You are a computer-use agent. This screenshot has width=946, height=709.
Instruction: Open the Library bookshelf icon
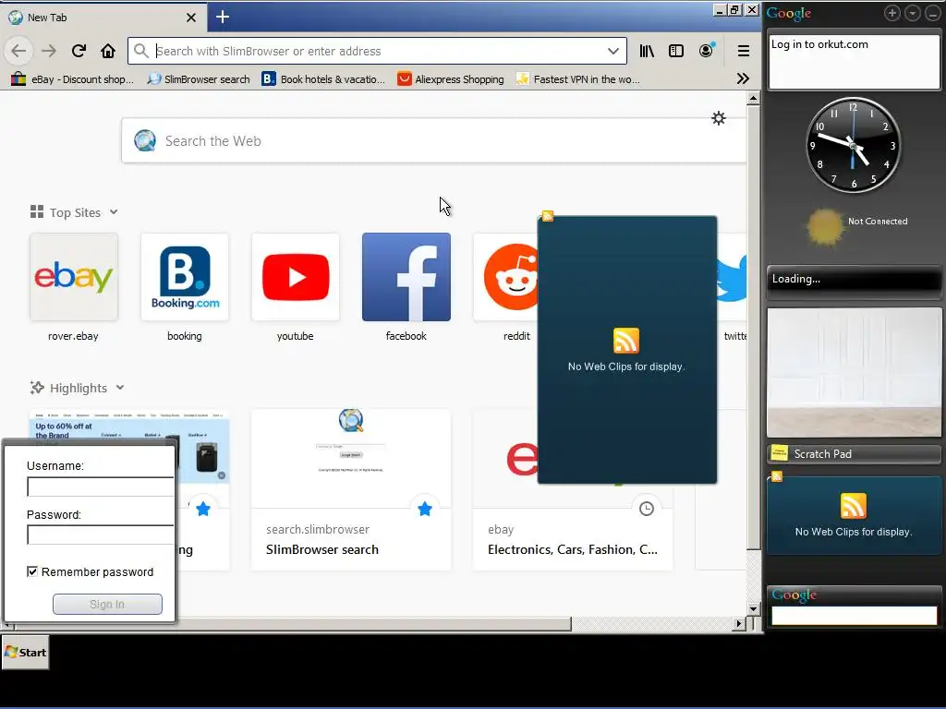[647, 51]
